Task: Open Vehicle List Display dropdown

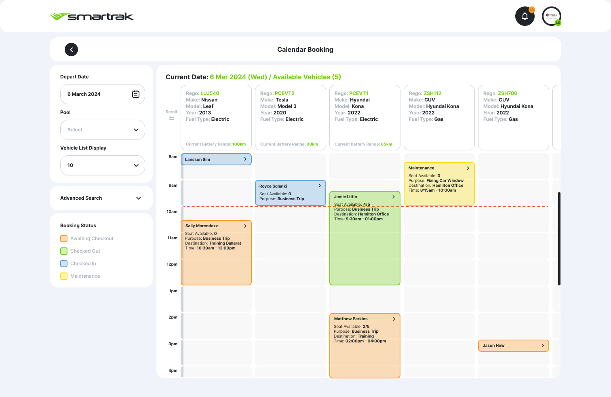Action: tap(103, 165)
